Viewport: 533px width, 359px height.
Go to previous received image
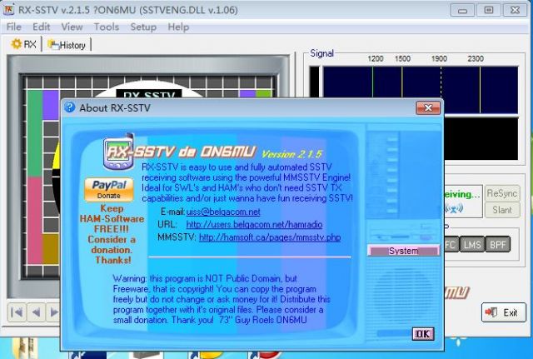pyautogui.click(x=36, y=312)
